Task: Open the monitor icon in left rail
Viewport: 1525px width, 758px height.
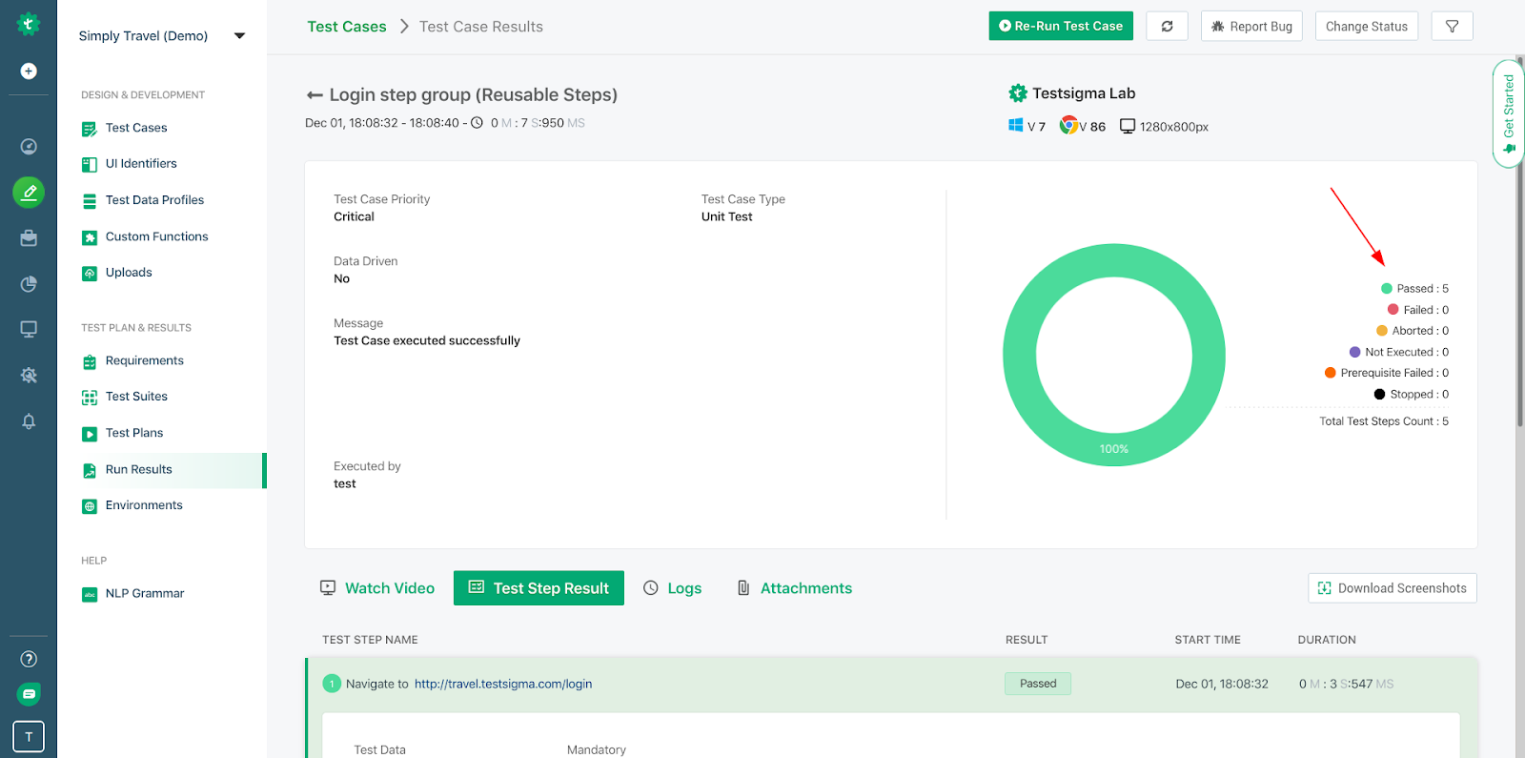Action: (x=29, y=330)
